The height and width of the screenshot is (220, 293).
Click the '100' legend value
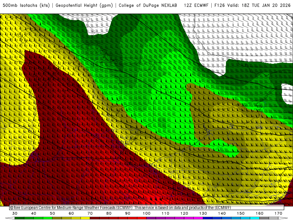146,213
